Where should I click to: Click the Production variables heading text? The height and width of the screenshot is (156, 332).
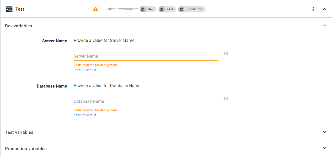(x=26, y=149)
